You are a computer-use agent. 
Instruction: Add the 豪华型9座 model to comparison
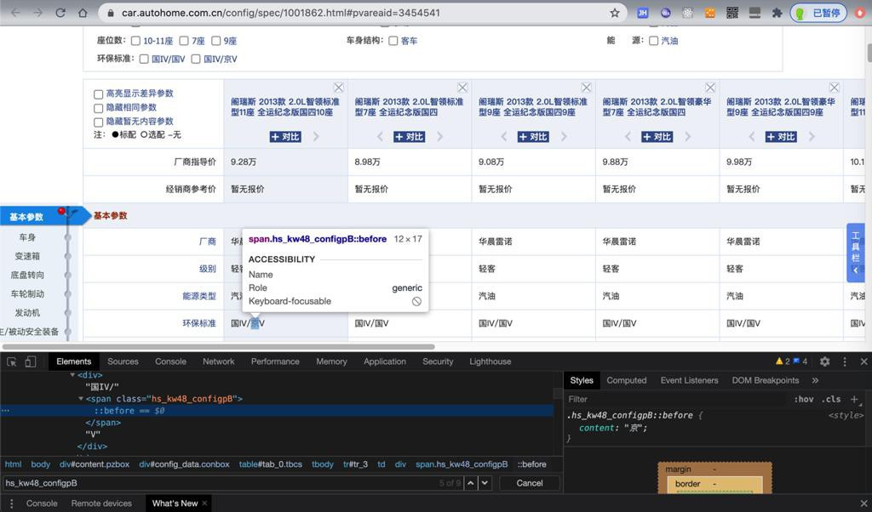[781, 137]
